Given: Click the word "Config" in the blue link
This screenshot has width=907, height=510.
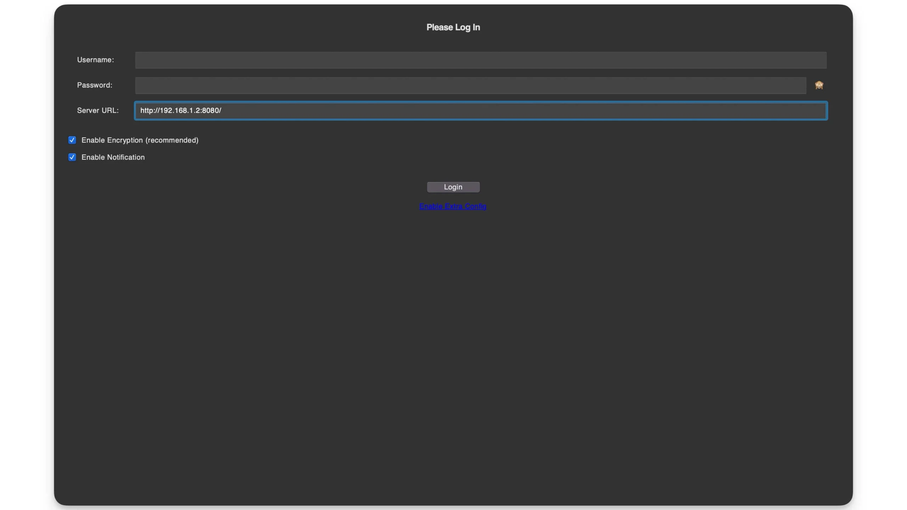Looking at the screenshot, I should pos(475,206).
